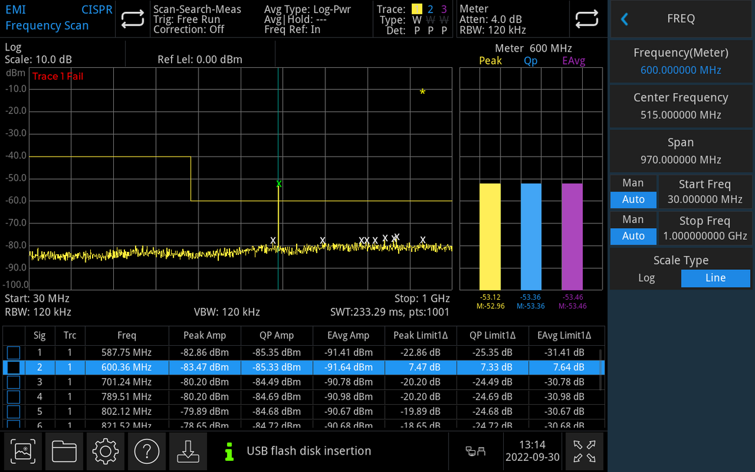Open the Span setting
Screen dimensions: 755x472
680,150
